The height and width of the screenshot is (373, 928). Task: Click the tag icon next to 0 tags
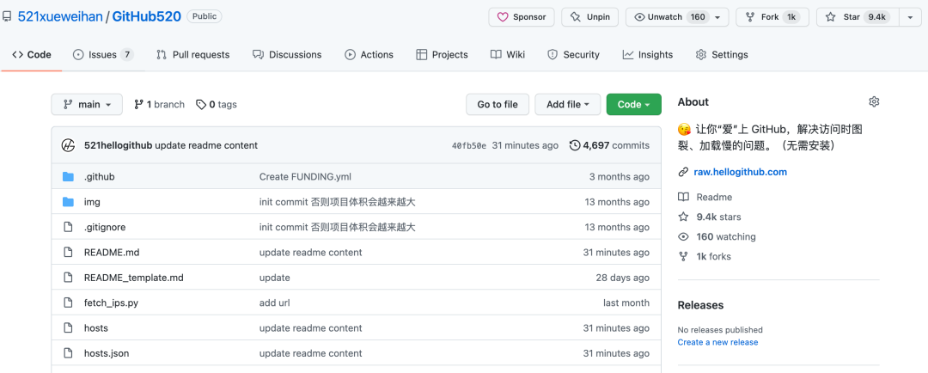(201, 105)
